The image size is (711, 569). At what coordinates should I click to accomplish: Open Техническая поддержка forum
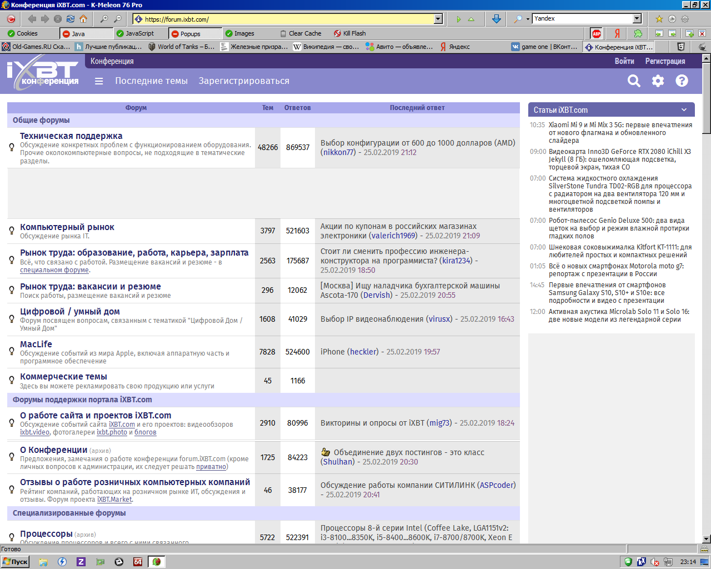(x=71, y=136)
